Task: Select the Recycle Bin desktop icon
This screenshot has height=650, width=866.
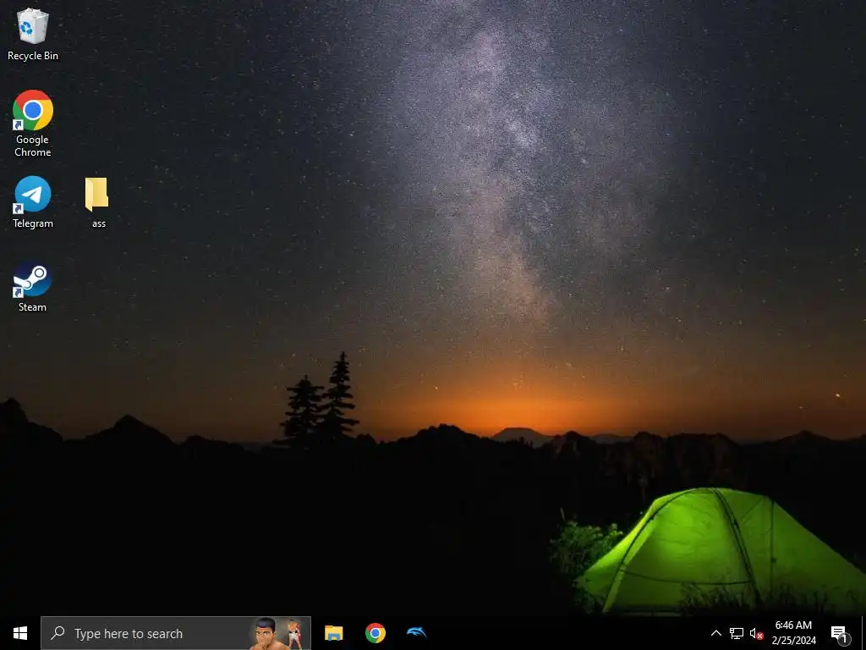Action: tap(33, 34)
